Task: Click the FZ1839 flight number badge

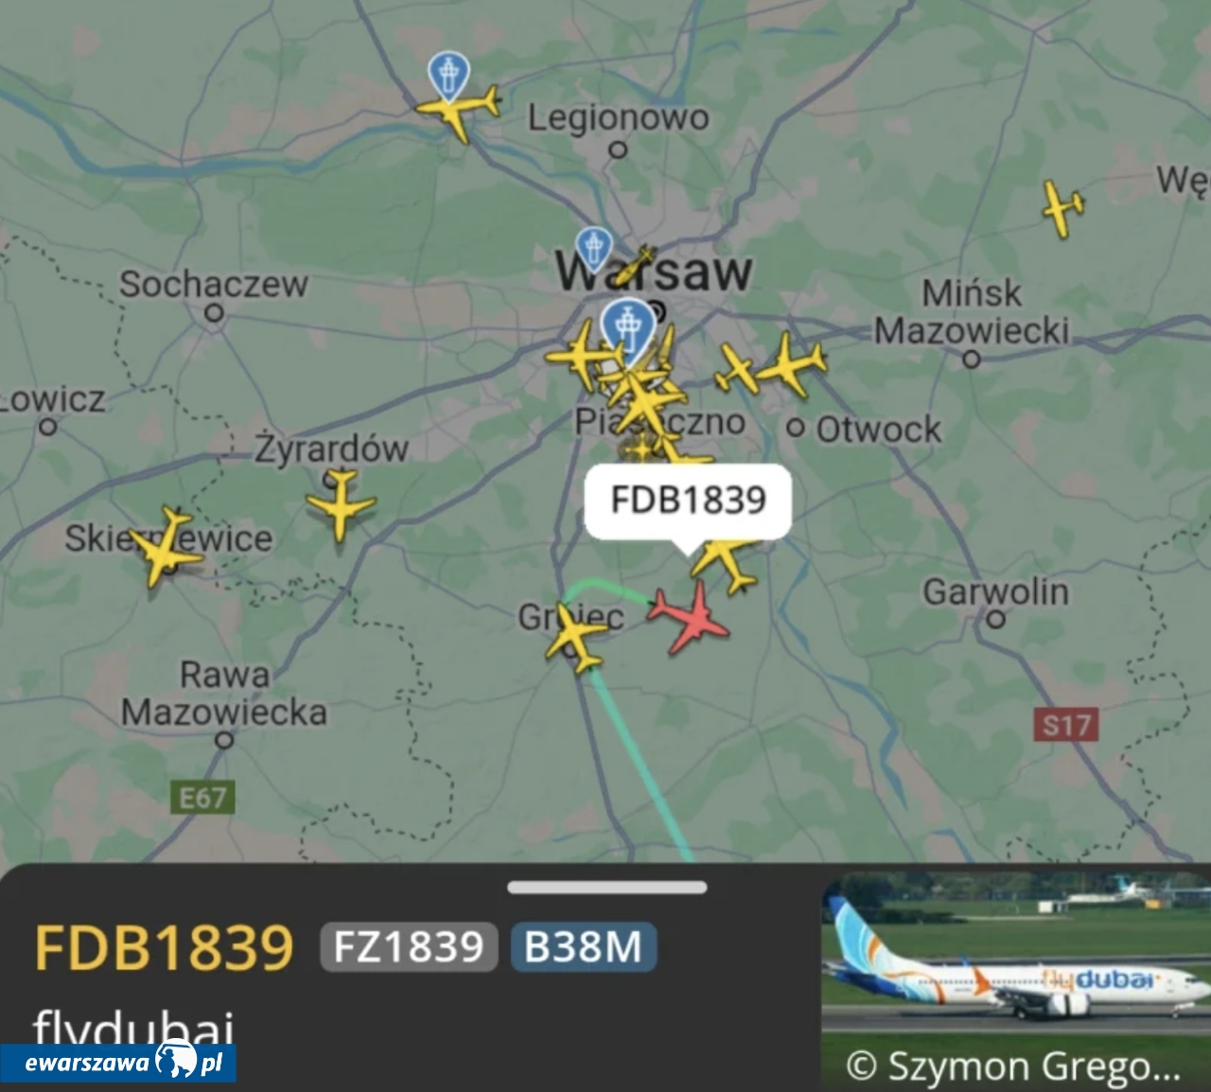Action: click(x=409, y=946)
